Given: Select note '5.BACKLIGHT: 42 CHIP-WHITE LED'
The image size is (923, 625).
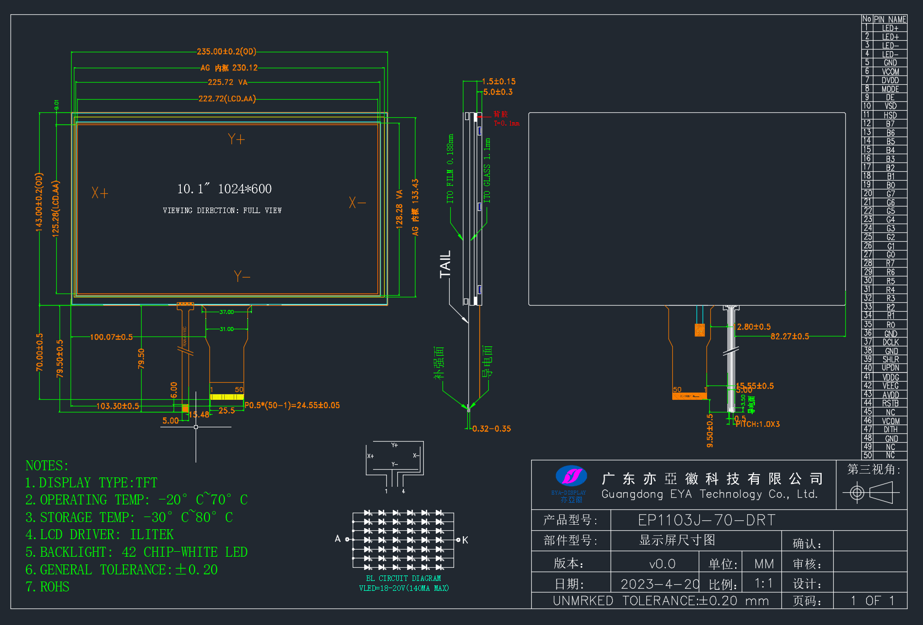Looking at the screenshot, I should coord(137,552).
